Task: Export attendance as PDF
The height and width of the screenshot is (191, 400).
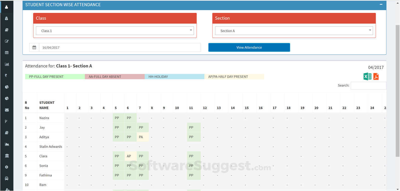Action: 376,76
